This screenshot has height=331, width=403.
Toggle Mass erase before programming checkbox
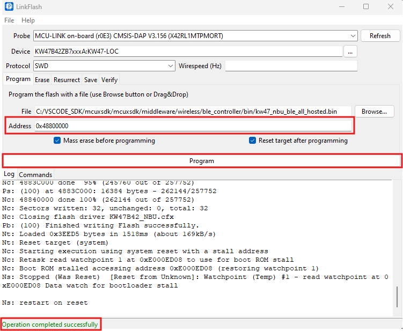pyautogui.click(x=57, y=141)
